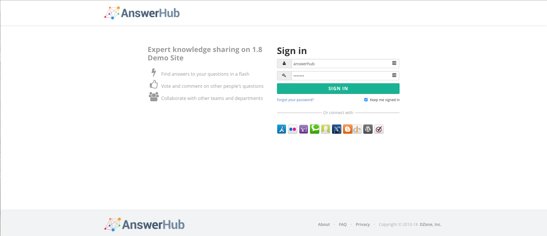
Task: Click the group of people icon
Action: pos(154,96)
